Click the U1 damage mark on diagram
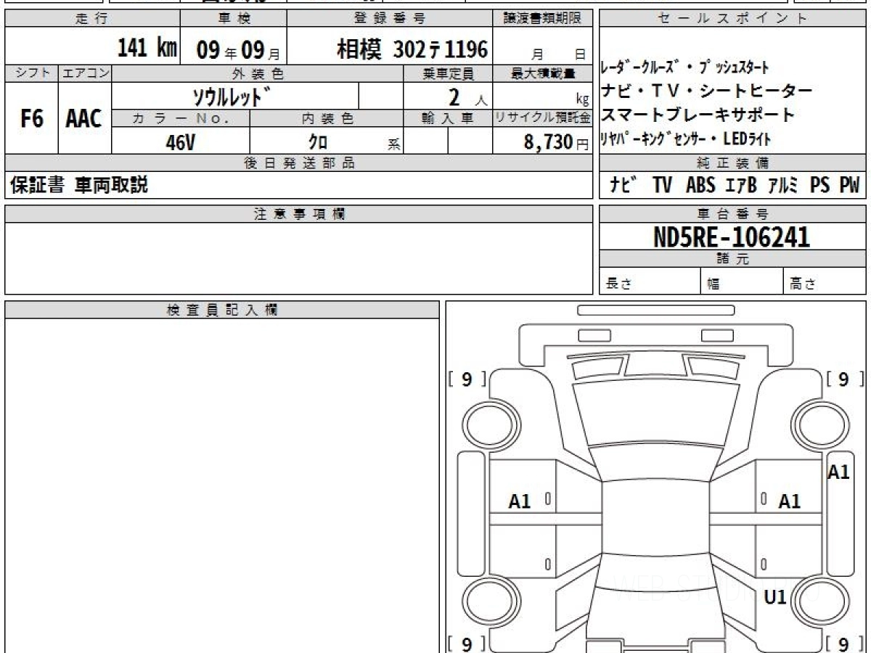 (x=775, y=597)
